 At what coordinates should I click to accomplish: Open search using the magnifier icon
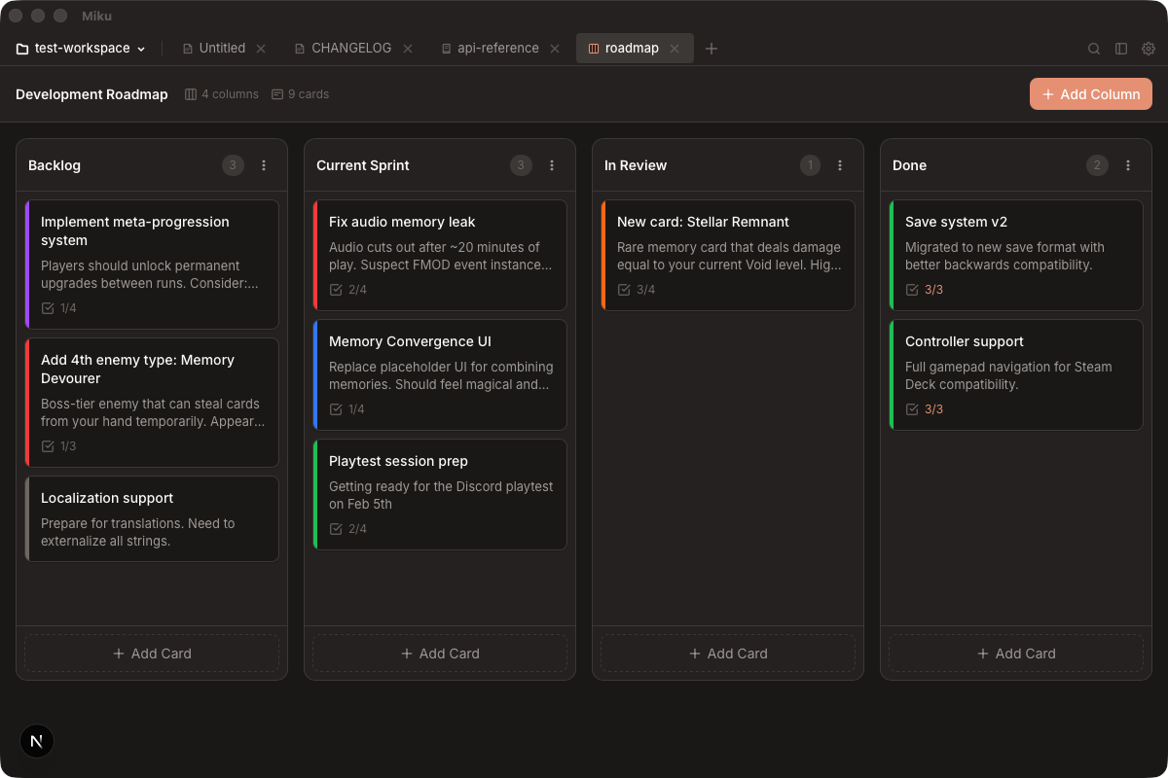[1094, 48]
